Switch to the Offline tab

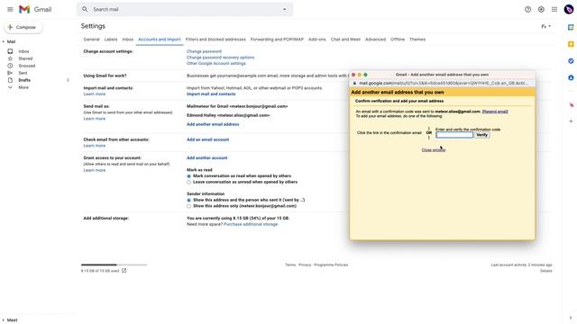click(398, 40)
